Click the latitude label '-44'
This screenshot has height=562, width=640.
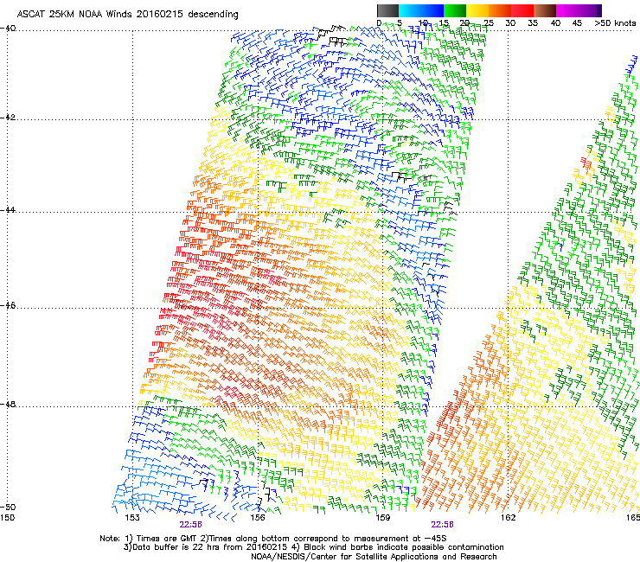8,210
